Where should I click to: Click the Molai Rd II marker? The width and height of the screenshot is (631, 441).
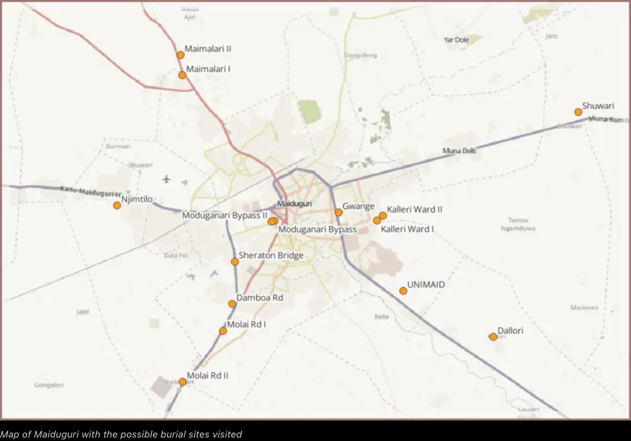(183, 381)
